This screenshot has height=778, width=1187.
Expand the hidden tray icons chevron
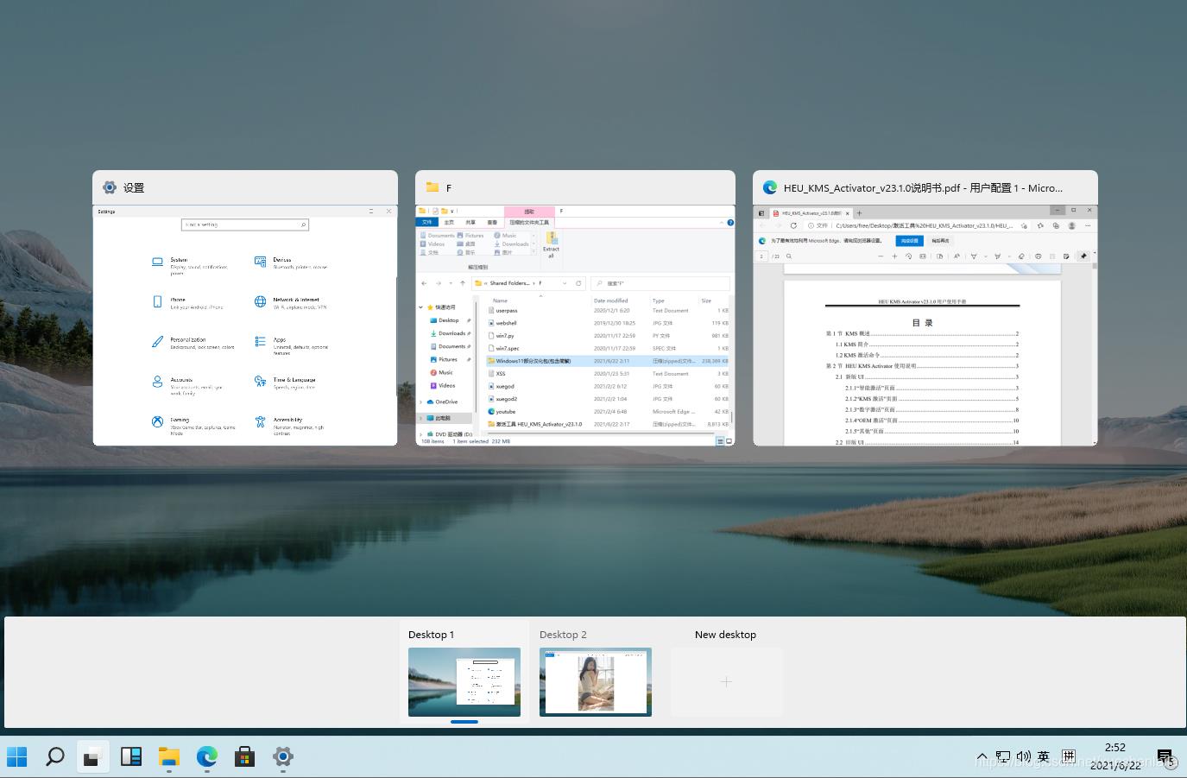(x=982, y=757)
